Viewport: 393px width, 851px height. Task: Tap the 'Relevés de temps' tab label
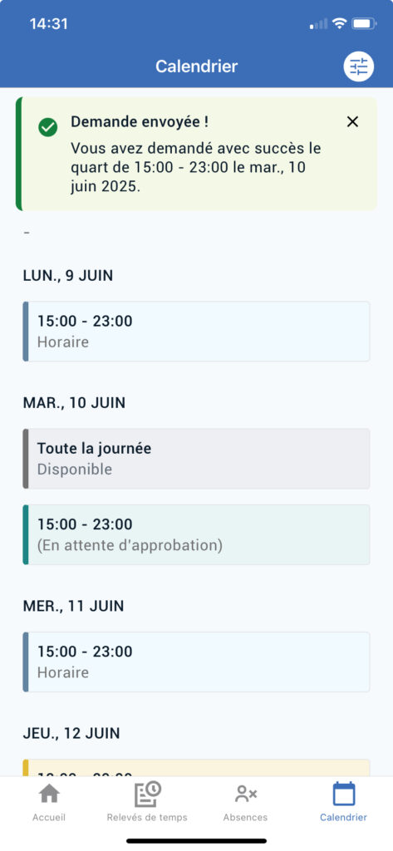pyautogui.click(x=147, y=818)
